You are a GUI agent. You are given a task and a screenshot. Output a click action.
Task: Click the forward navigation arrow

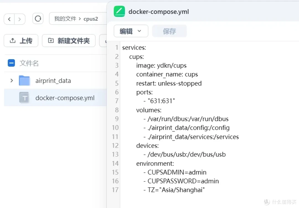[x=20, y=19]
